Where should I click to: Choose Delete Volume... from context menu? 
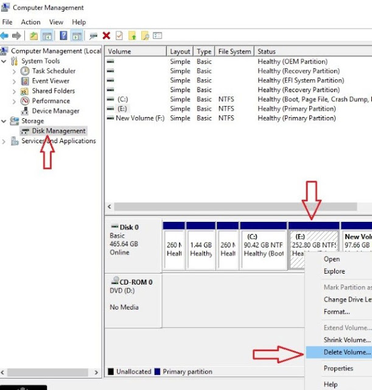point(339,352)
